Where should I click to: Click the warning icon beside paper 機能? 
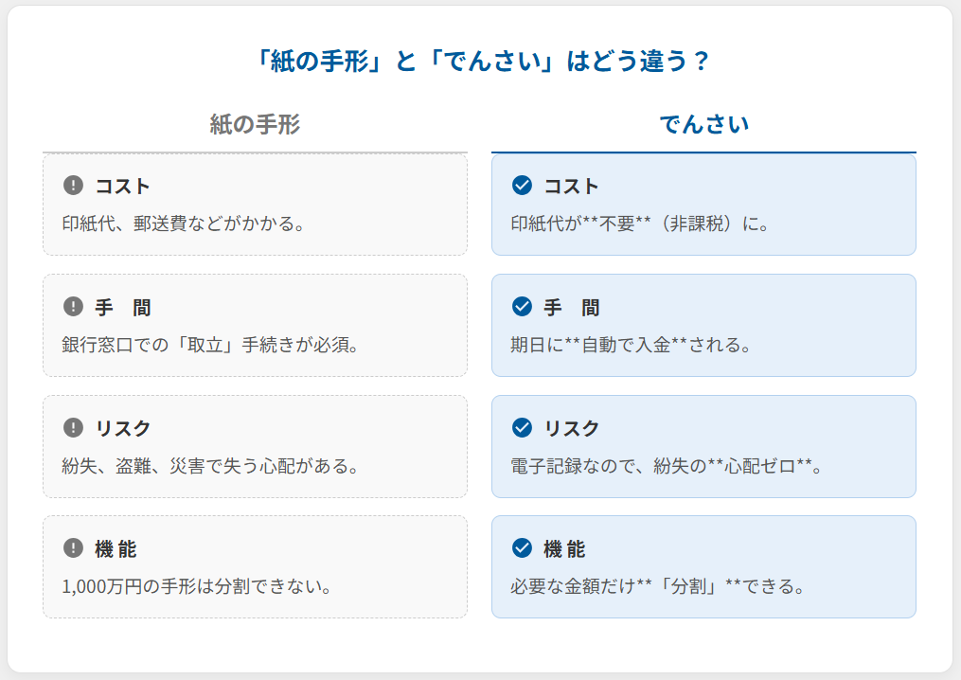coord(73,547)
